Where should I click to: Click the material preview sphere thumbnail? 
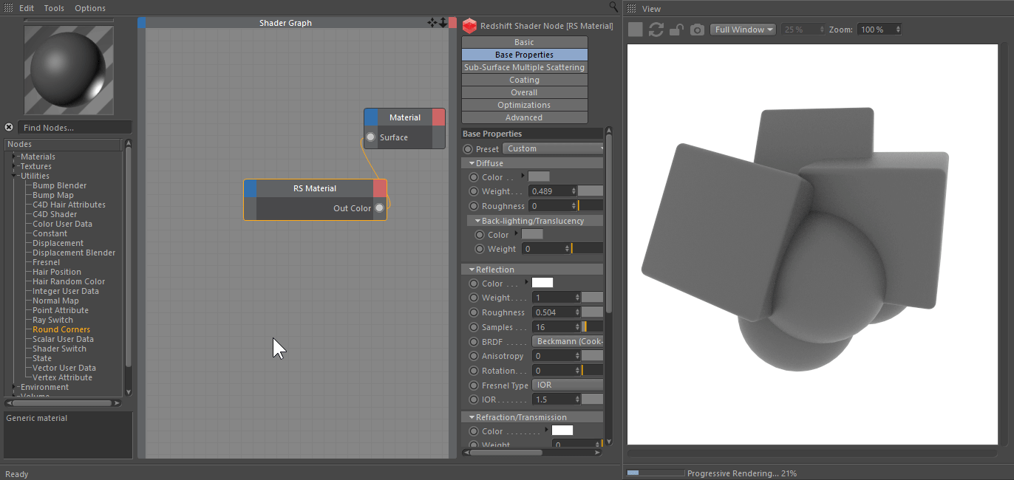point(69,70)
